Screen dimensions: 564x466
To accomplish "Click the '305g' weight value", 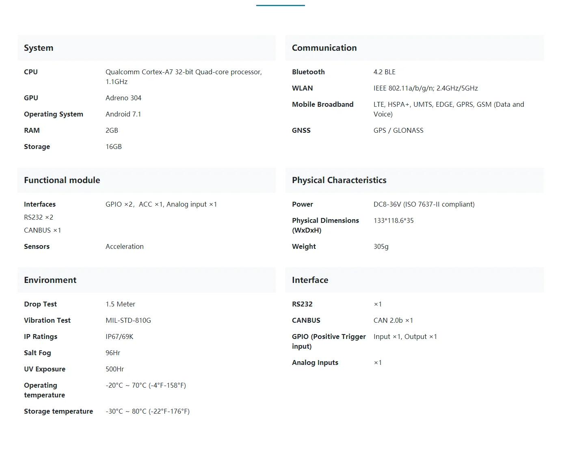I will click(x=381, y=246).
